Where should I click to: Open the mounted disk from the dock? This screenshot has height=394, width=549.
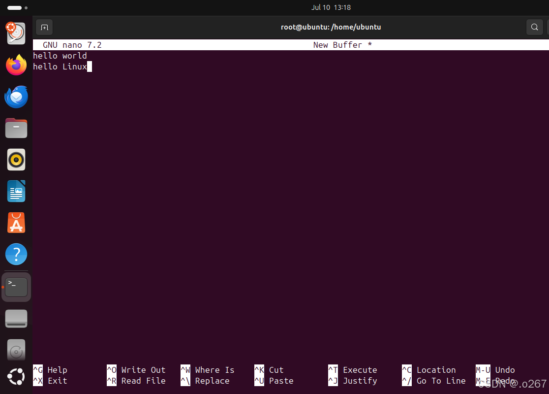[x=16, y=318]
